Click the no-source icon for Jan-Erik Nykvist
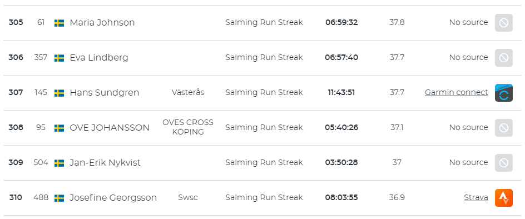The width and height of the screenshot is (525, 219). coord(503,163)
